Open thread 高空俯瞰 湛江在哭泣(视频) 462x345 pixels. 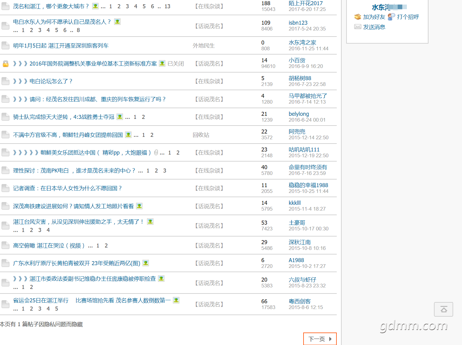(49, 246)
